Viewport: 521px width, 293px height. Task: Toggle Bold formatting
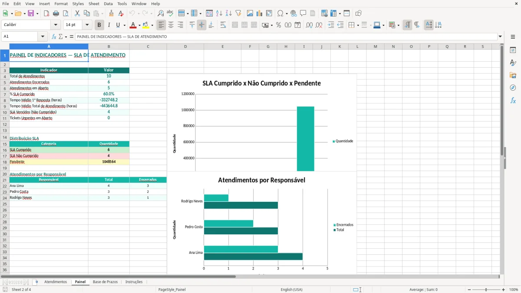[x=99, y=25]
